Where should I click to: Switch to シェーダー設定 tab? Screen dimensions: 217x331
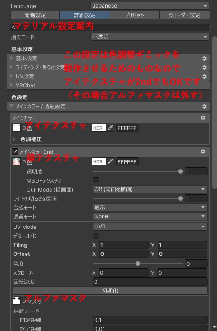point(185,15)
